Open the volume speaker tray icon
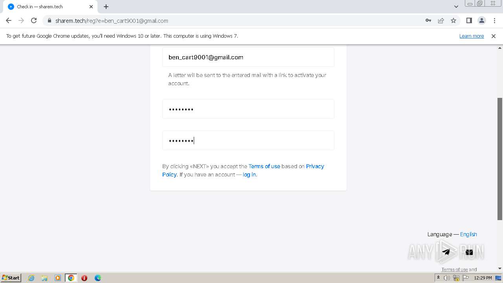This screenshot has height=283, width=503. pos(447,278)
